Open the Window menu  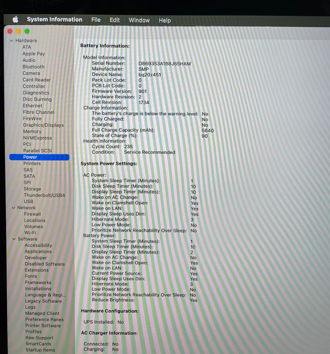coord(139,20)
